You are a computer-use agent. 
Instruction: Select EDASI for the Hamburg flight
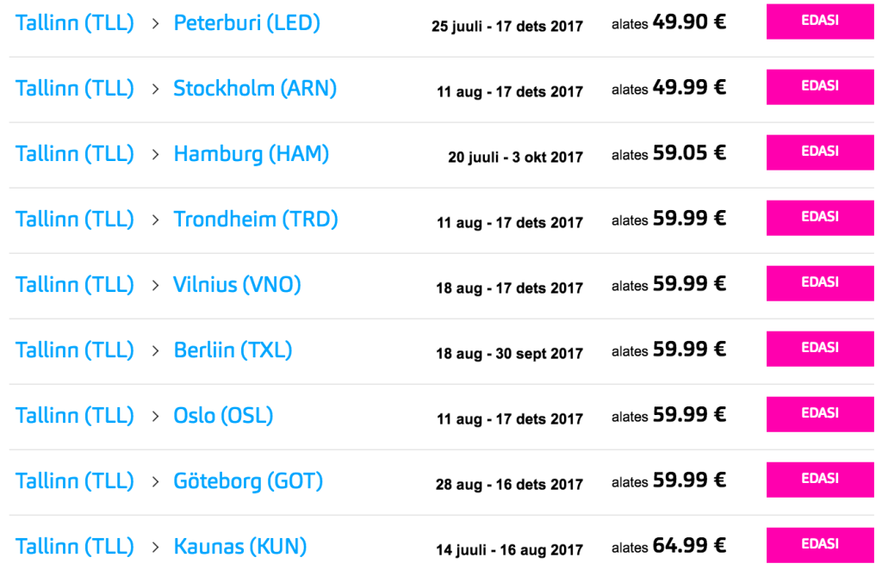[819, 152]
